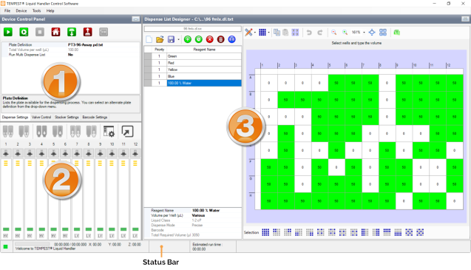This screenshot has width=471, height=270.
Task: Click the green plate load arrow icon
Action: point(72,32)
